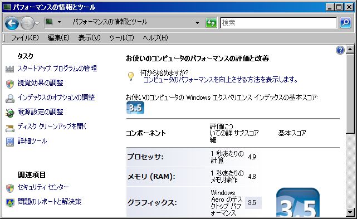The image size is (357, 219).
Task: Select the プロセッサ: row label
Action: [145, 157]
